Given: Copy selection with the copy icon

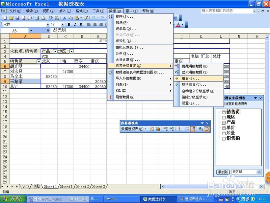Looking at the screenshot, I should tap(71, 18).
